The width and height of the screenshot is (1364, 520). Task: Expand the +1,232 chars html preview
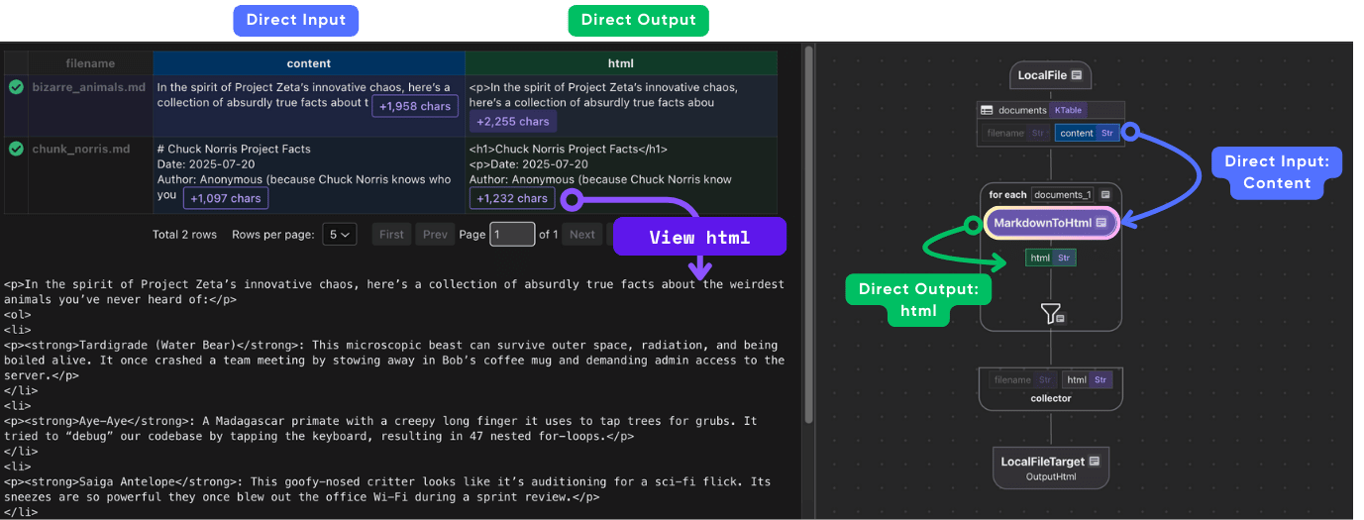(x=512, y=198)
